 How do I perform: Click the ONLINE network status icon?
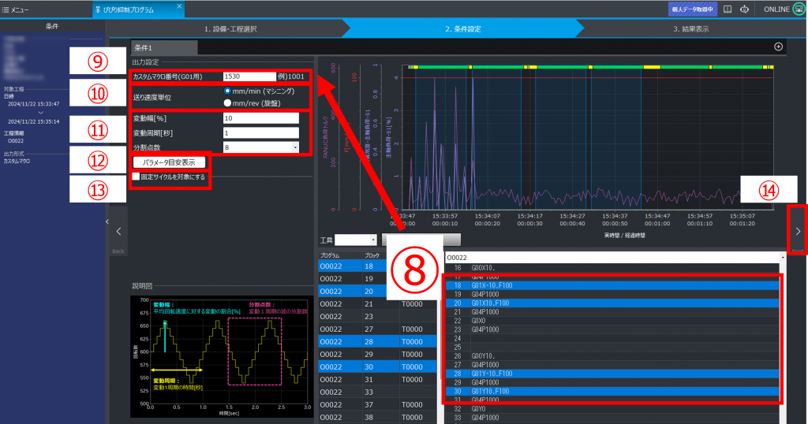pyautogui.click(x=799, y=9)
